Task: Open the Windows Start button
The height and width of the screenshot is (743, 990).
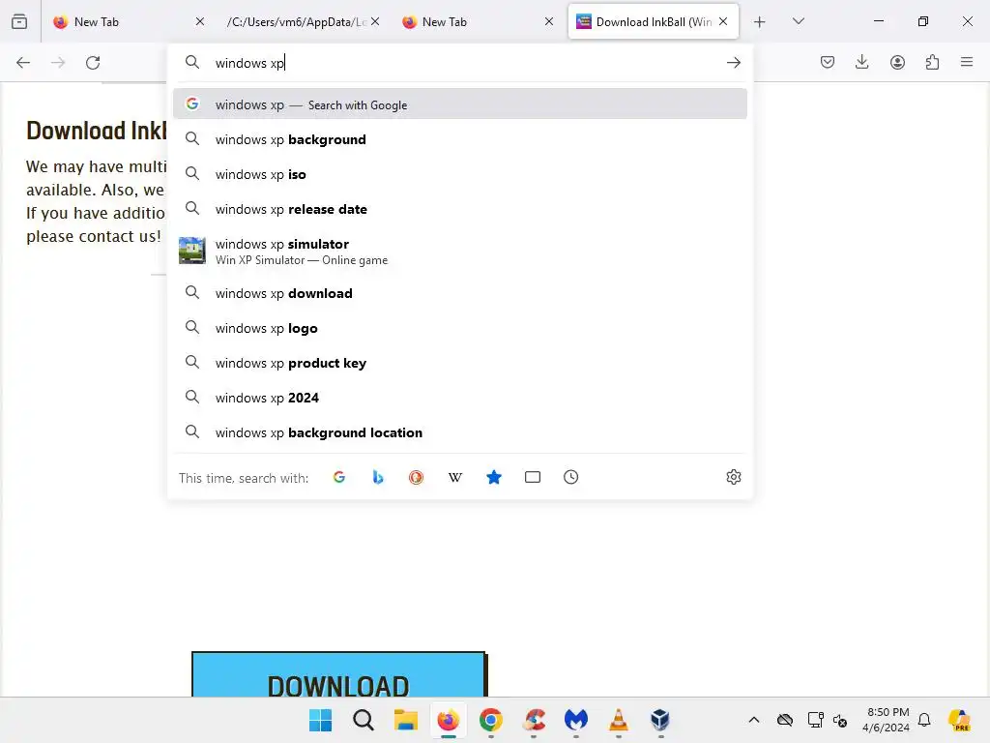Action: [321, 720]
